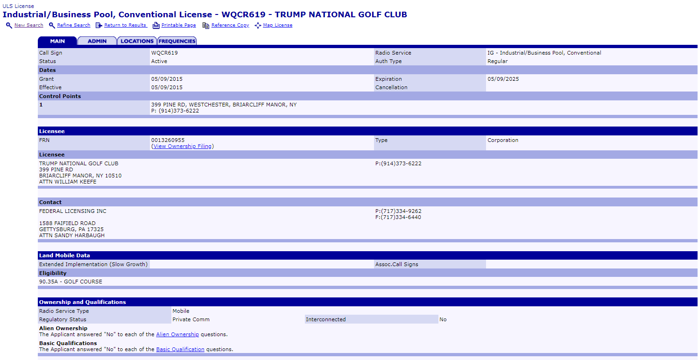Viewport: 698px width, 360px height.
Task: Click the BRIARCLIFF MANOR, NY 10510 address line
Action: pos(80,176)
